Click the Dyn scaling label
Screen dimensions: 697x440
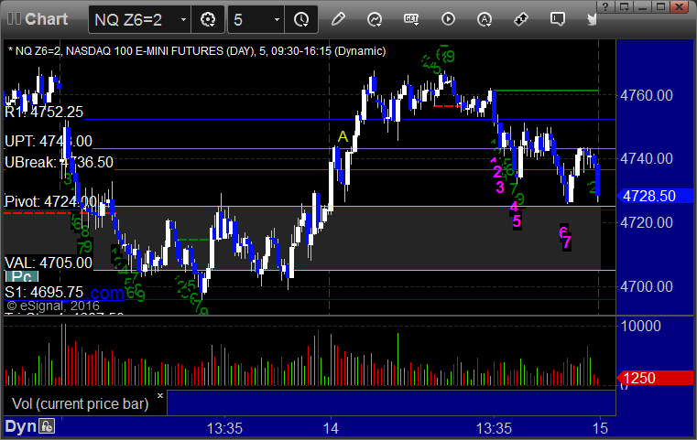tap(20, 426)
